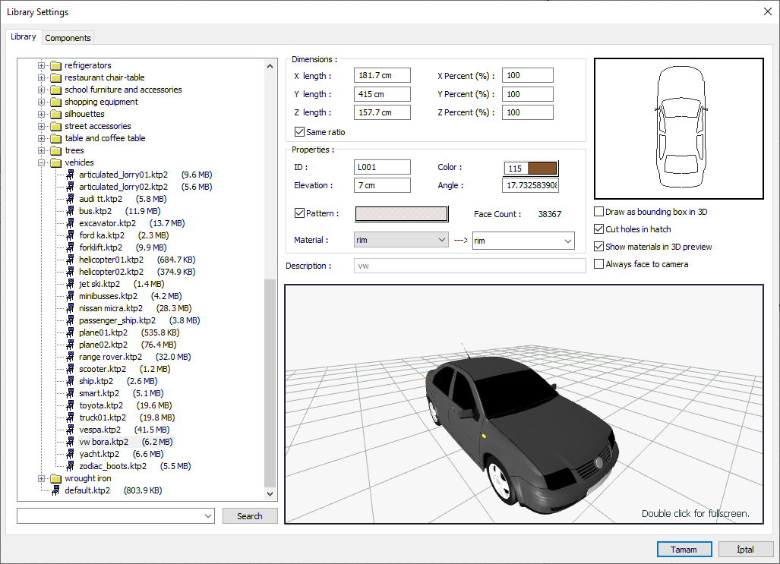780x564 pixels.
Task: Click the wrought iron folder icon
Action: [55, 478]
